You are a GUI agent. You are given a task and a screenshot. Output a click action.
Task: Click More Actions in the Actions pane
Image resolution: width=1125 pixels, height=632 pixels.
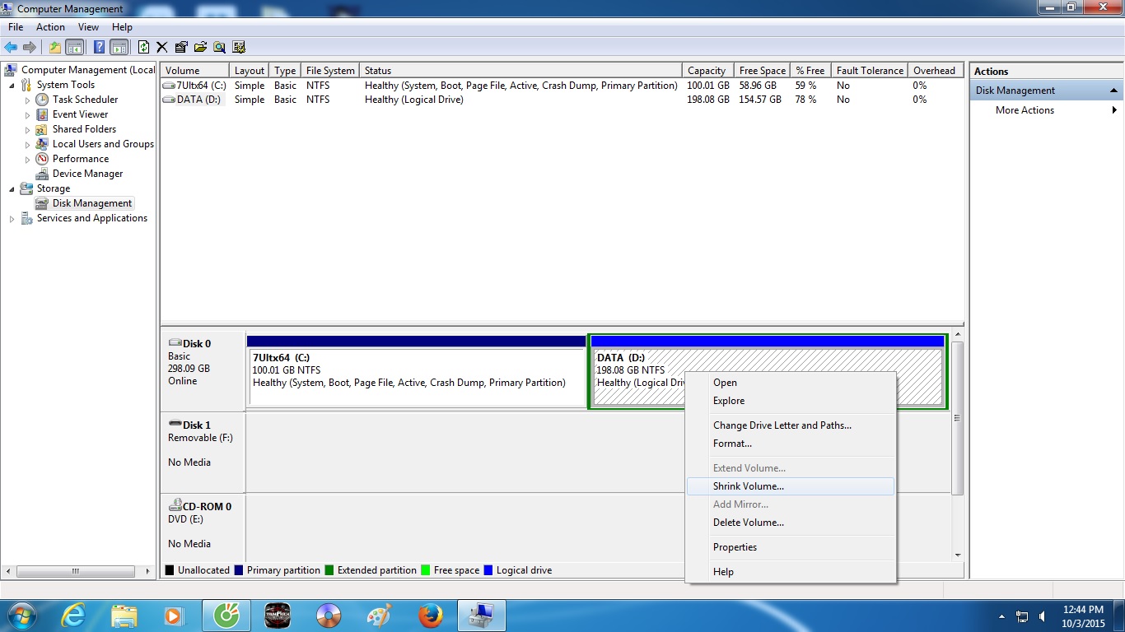click(1025, 110)
